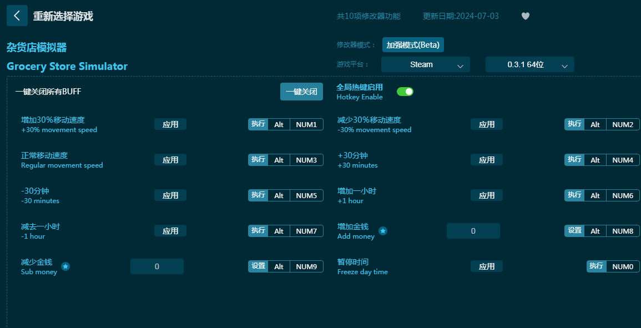The height and width of the screenshot is (328, 641).
Task: Click the NUM4 hotkey box
Action: click(x=623, y=160)
